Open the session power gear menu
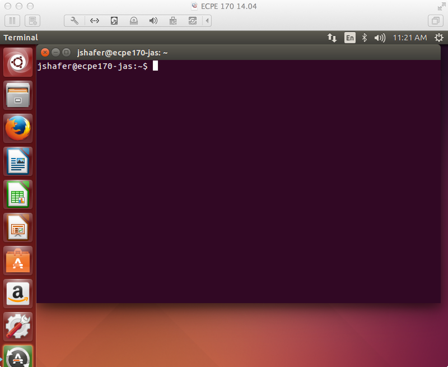 tap(439, 37)
